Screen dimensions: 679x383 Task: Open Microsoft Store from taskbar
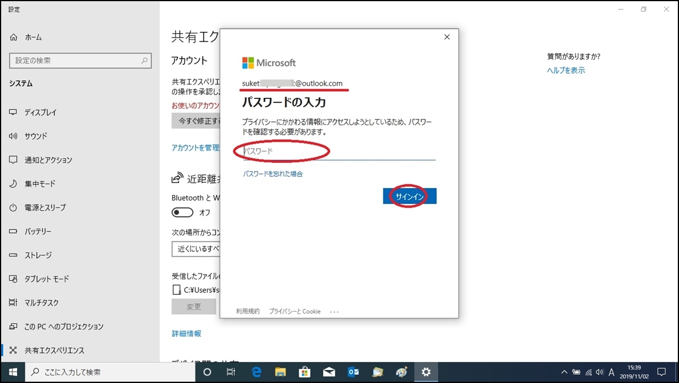(x=305, y=372)
